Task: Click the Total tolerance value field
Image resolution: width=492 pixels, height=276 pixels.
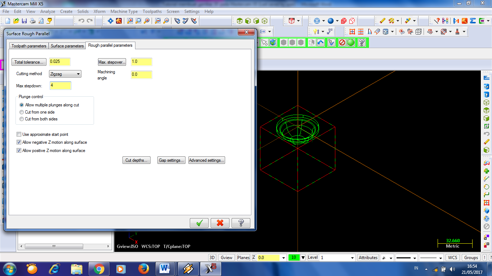Action: pos(60,62)
